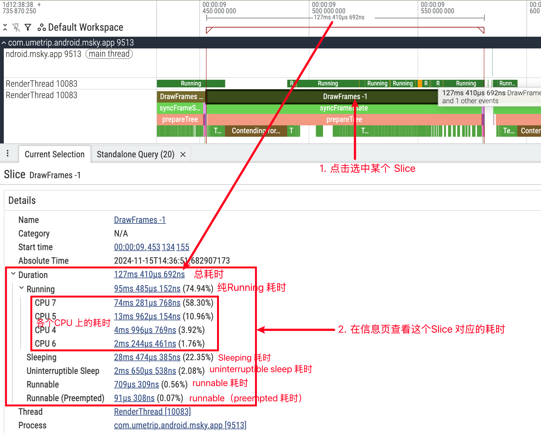This screenshot has height=433, width=541.
Task: Open the three-dot menu beside the tabs
Action: pyautogui.click(x=8, y=154)
